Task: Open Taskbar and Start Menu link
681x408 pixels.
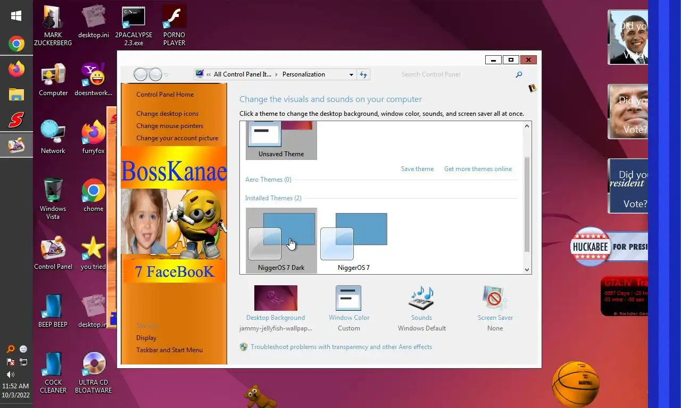Action: tap(169, 350)
